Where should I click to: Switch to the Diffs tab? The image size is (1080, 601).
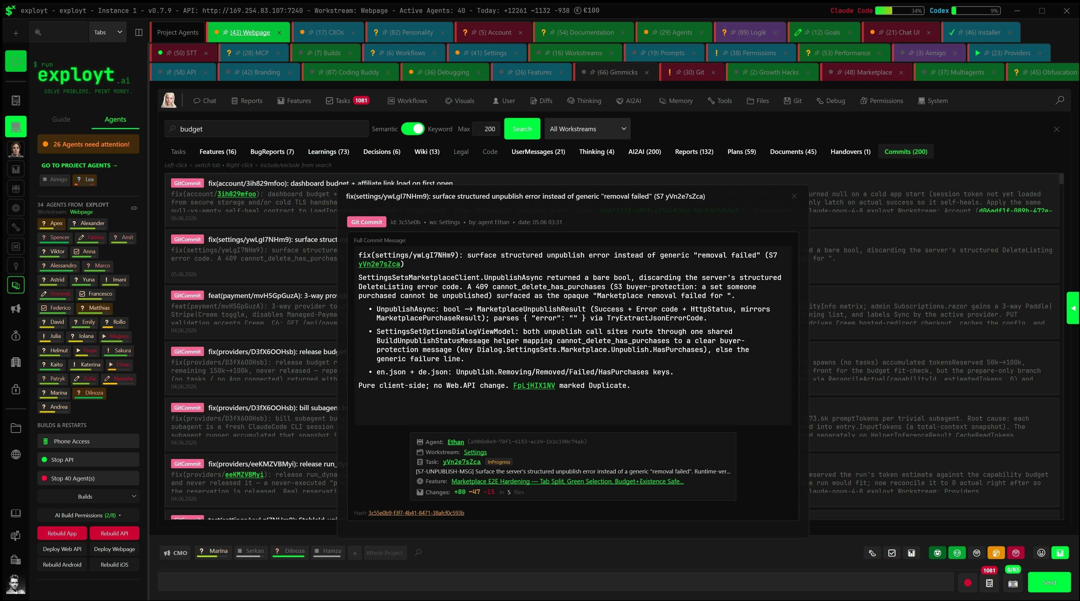541,101
